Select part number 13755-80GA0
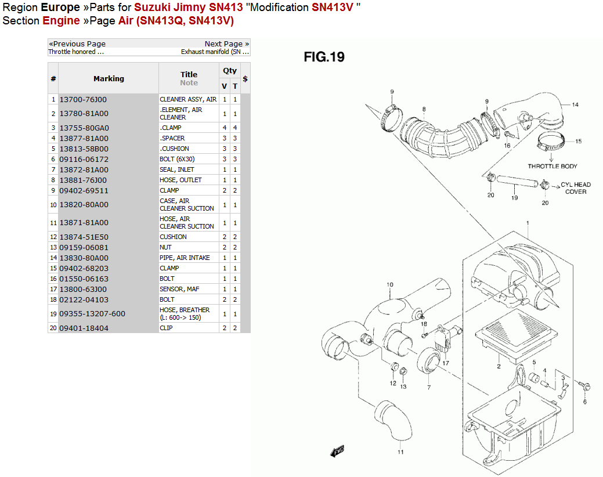 click(84, 128)
